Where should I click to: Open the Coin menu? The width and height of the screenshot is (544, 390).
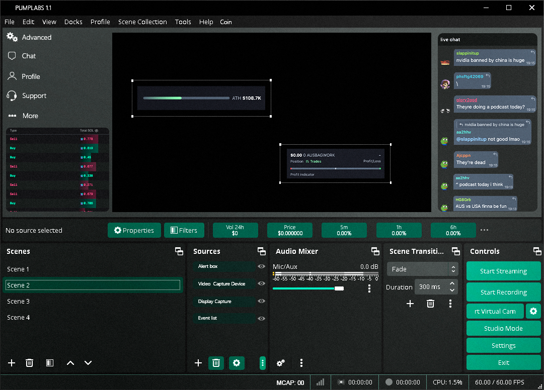click(225, 22)
